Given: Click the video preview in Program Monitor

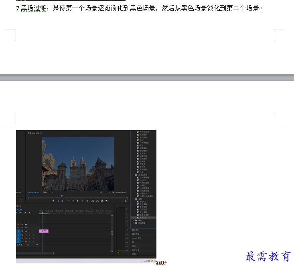Looking at the screenshot, I should tap(78, 164).
